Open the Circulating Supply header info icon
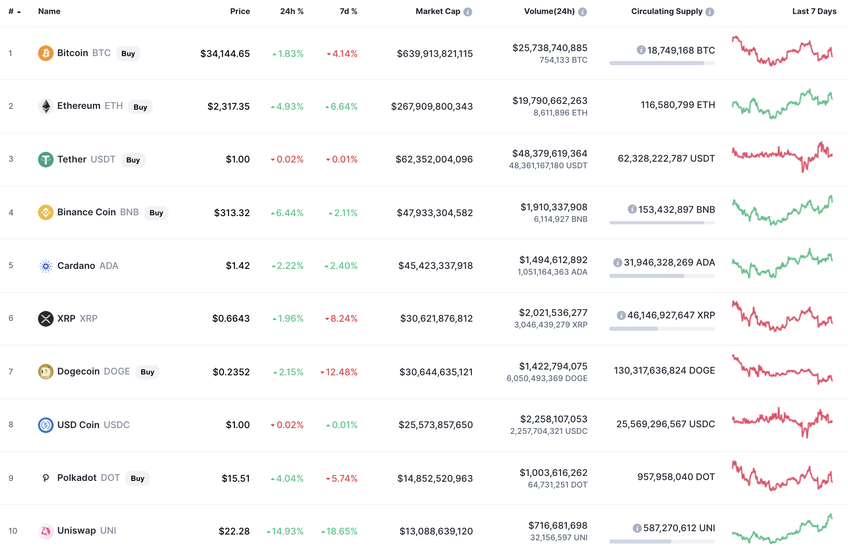The width and height of the screenshot is (848, 551). pos(710,12)
